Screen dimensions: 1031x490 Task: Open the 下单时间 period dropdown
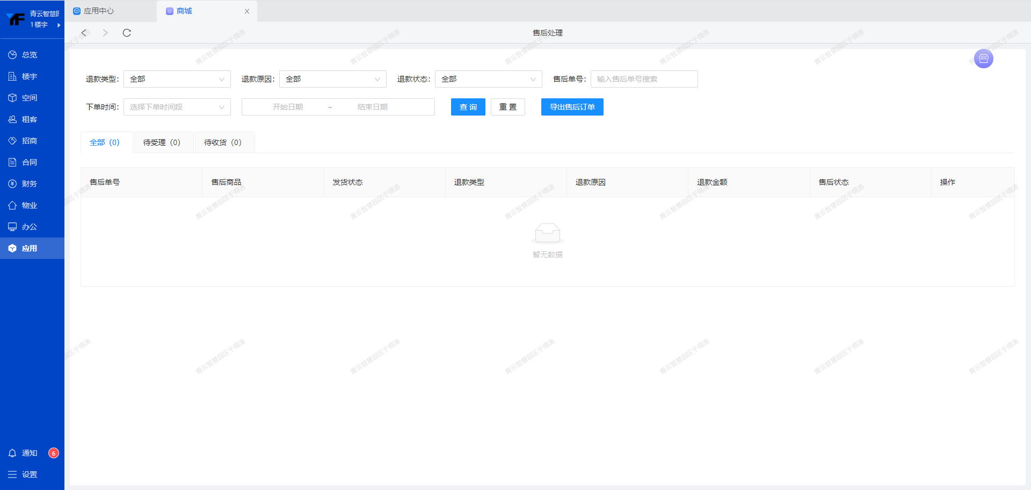tap(177, 107)
